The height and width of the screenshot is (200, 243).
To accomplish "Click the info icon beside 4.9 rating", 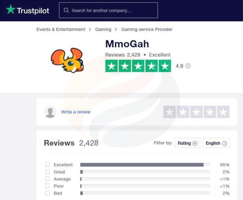I will pos(188,66).
